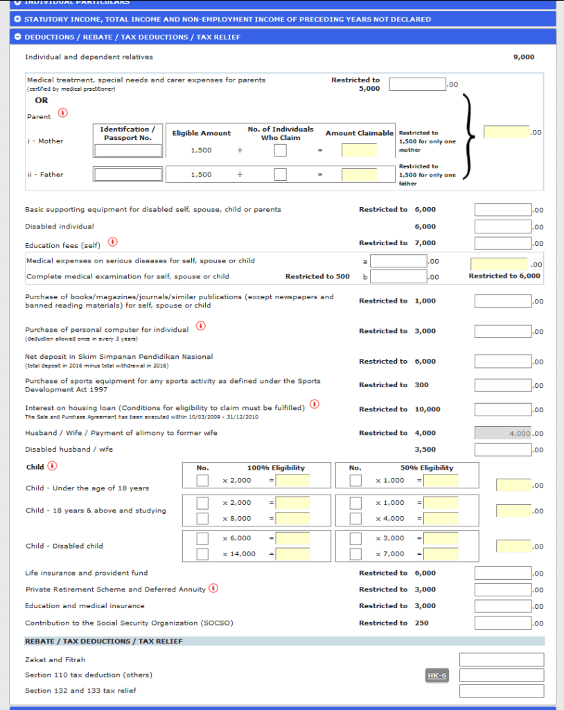Open Private Retirement Scheme info icon
The image size is (564, 710).
pyautogui.click(x=213, y=589)
